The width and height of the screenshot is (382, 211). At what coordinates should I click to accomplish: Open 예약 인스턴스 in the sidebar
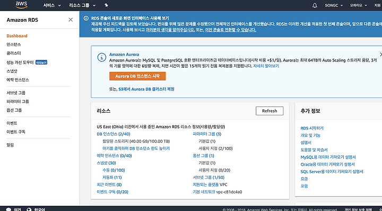(x=18, y=80)
